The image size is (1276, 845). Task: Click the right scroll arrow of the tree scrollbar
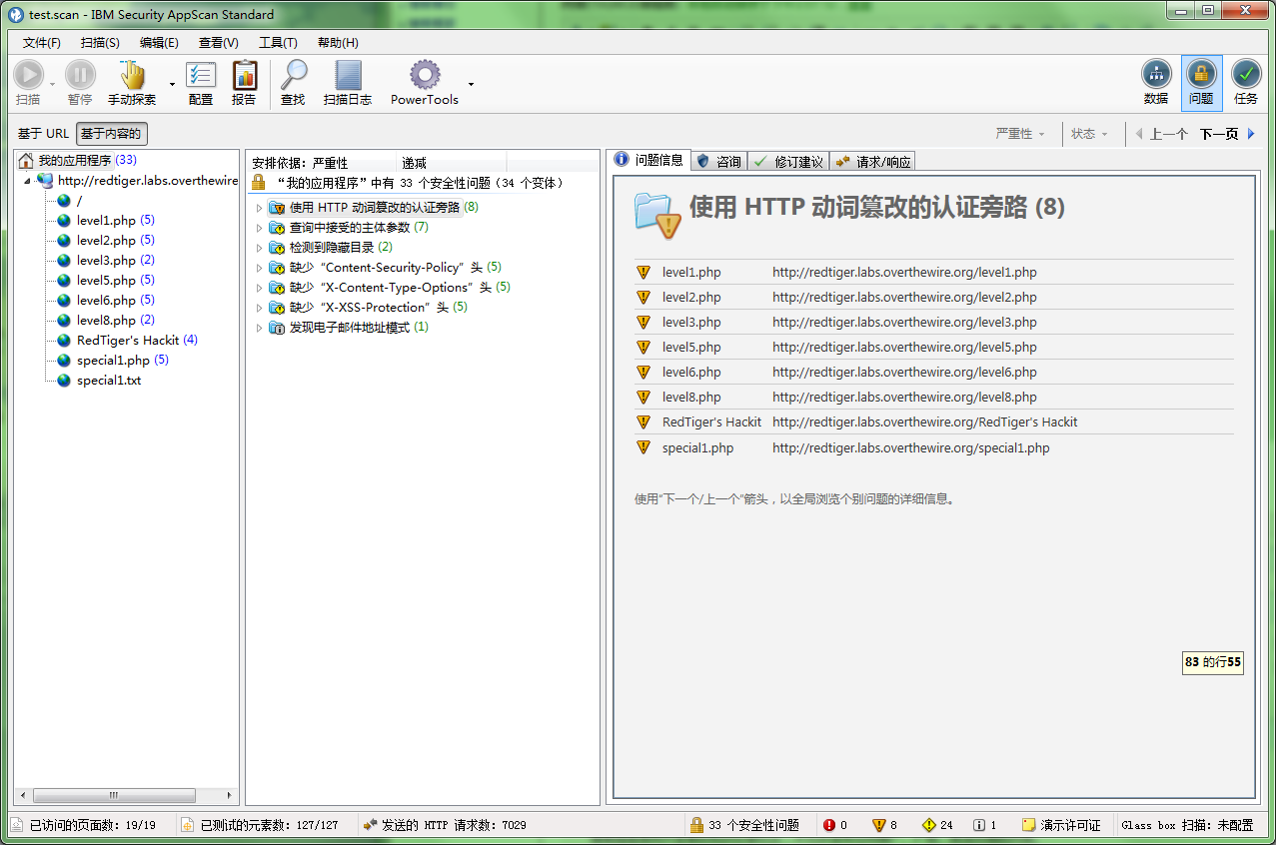click(x=230, y=796)
